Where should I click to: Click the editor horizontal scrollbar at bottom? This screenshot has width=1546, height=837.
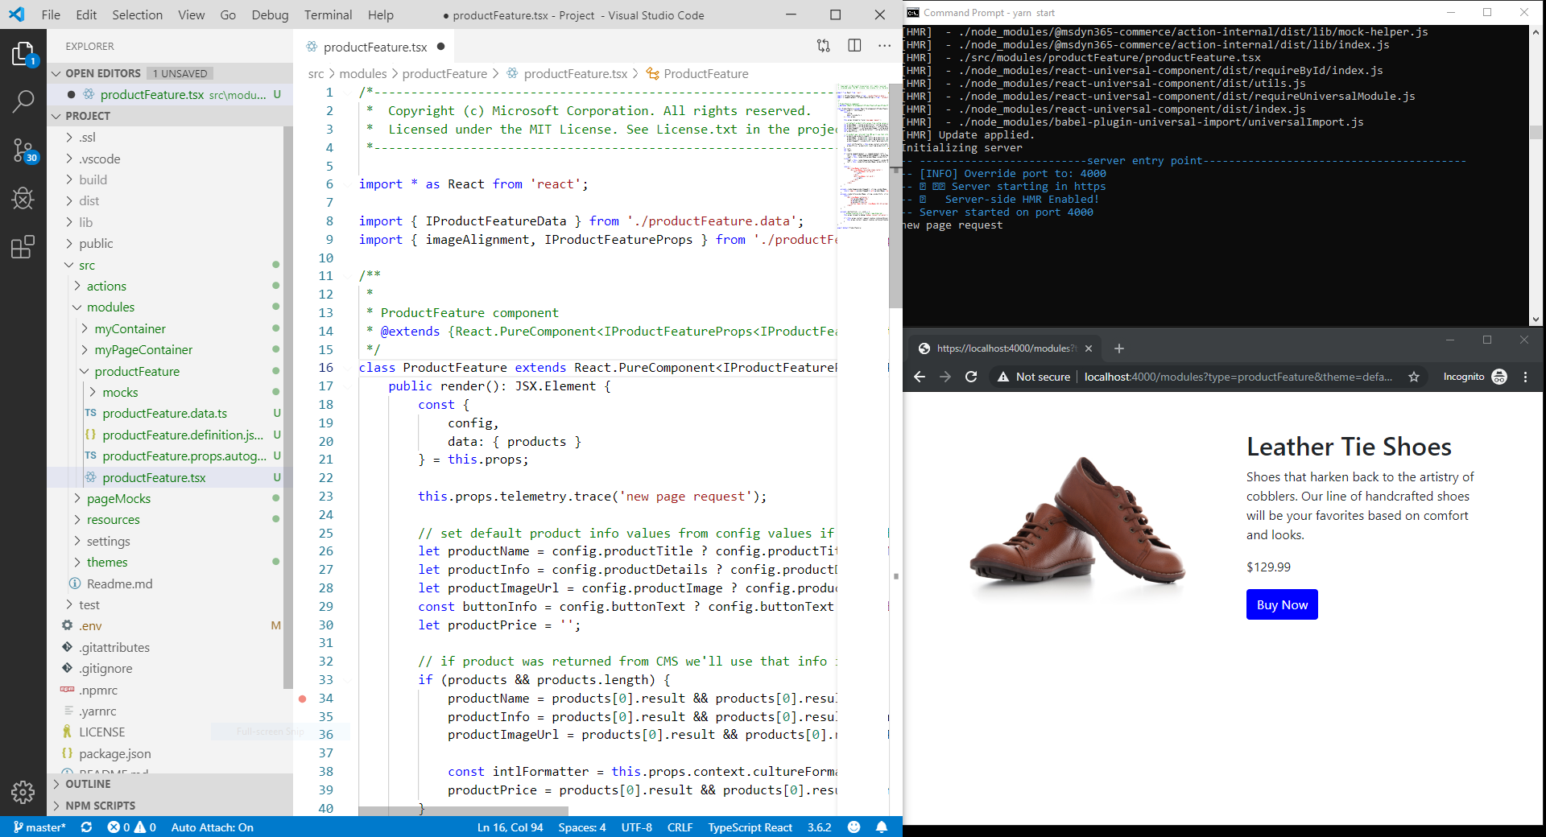click(463, 810)
